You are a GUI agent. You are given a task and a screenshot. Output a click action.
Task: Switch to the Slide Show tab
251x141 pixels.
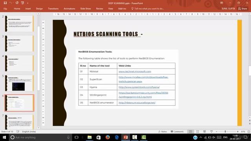point(85,9)
